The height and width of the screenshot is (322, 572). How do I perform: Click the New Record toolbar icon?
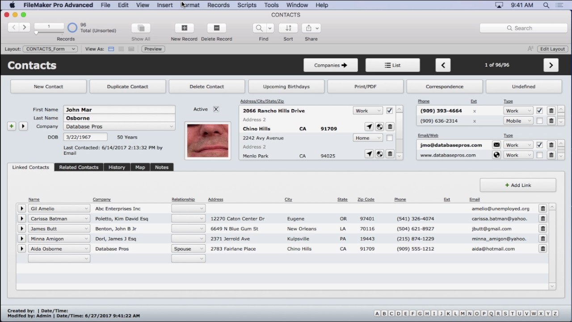click(x=184, y=28)
